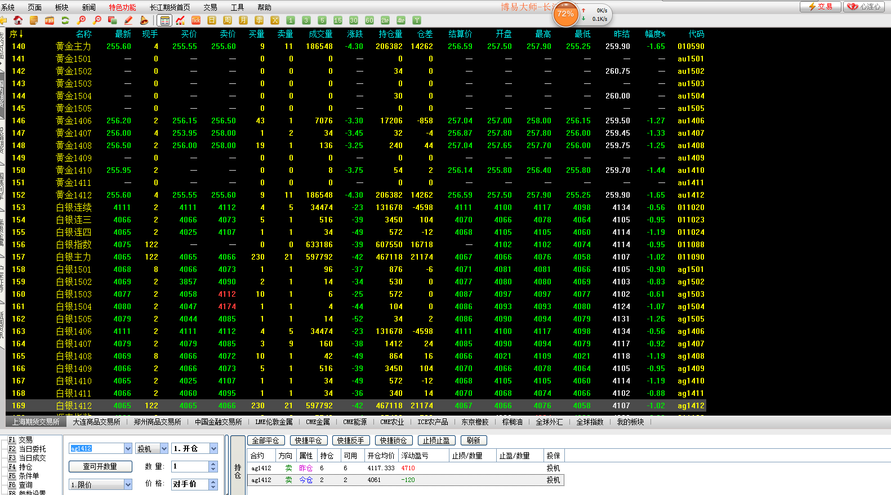Click the 止损止盈 button
Screen dimensions: 891x495
click(436, 440)
